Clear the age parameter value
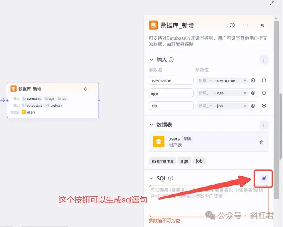 point(245,93)
